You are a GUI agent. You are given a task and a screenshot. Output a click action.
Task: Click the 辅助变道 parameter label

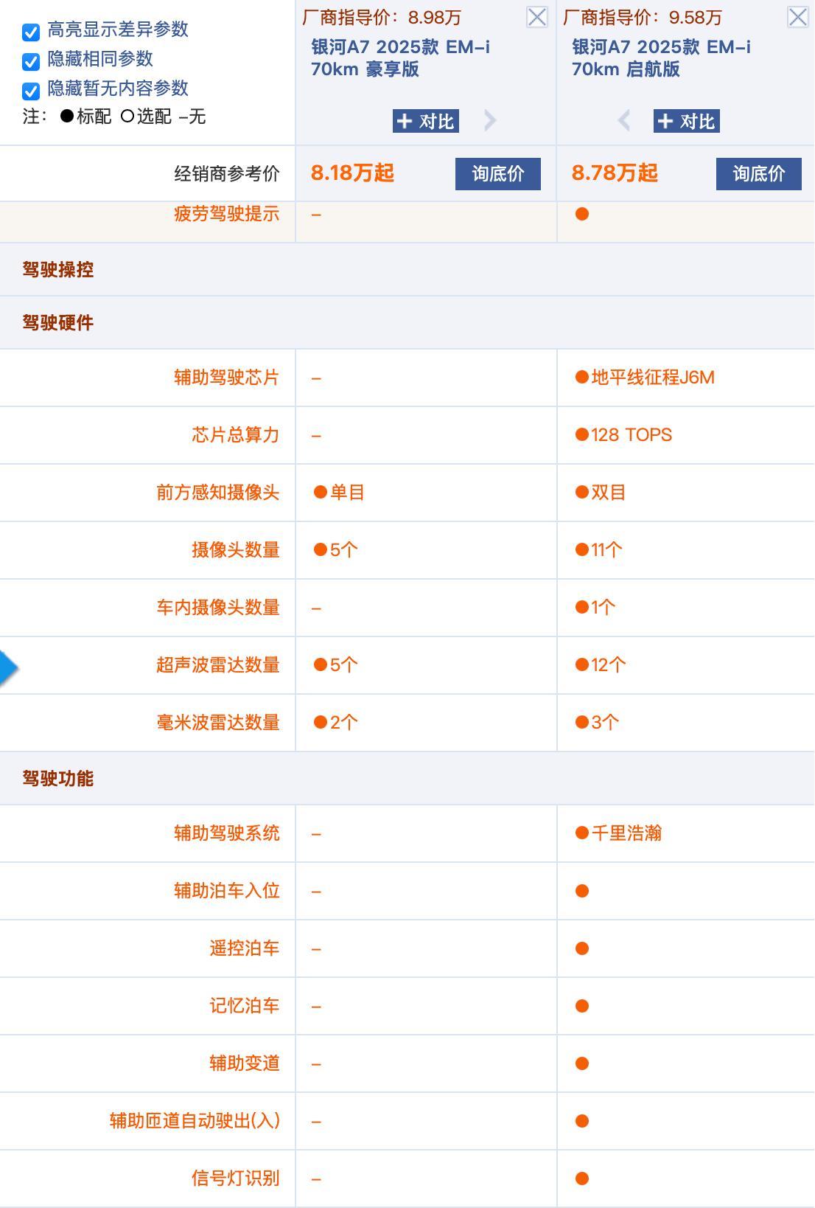tap(245, 1063)
